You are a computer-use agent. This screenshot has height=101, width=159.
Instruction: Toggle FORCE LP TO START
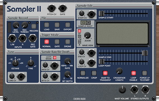coord(144,73)
